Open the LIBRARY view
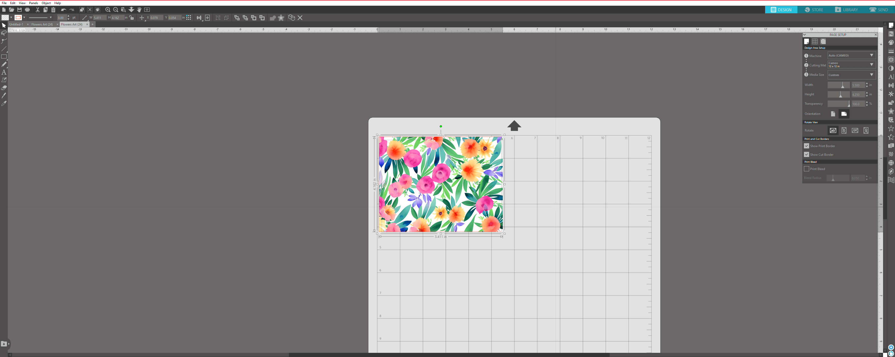Screen dimensions: 895x357 pos(846,10)
